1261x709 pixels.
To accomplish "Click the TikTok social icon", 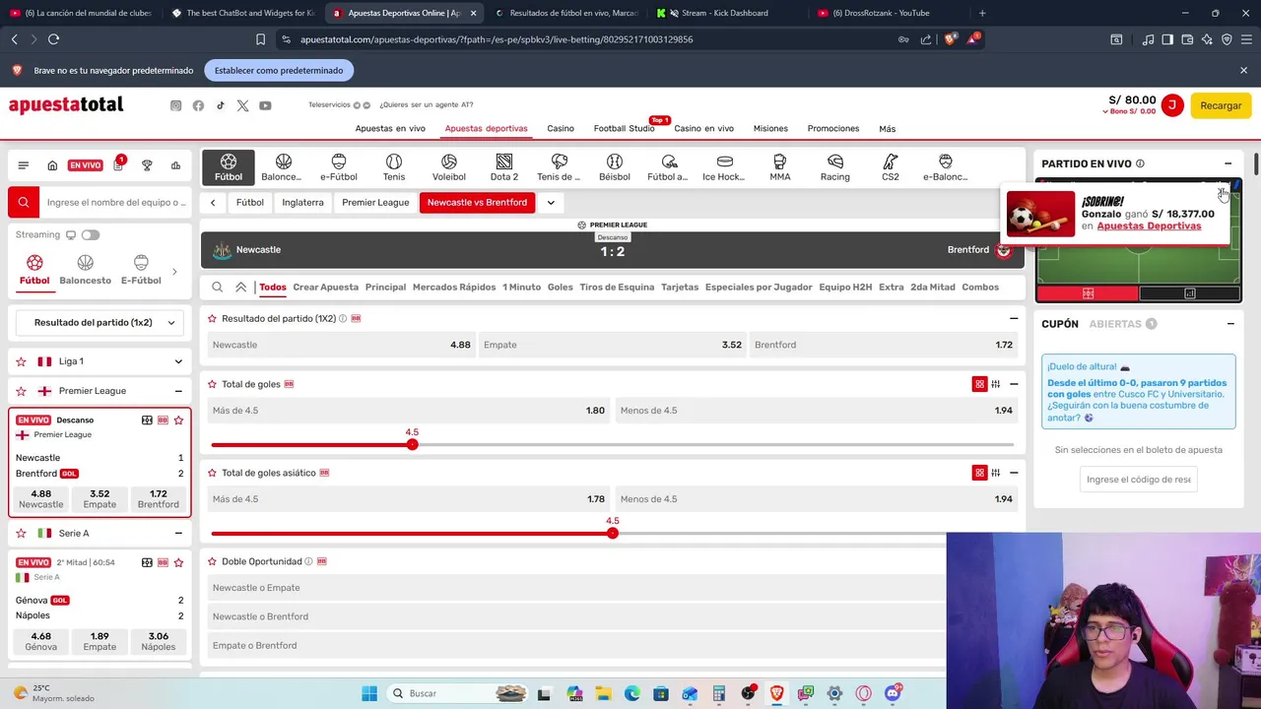I will 221,105.
